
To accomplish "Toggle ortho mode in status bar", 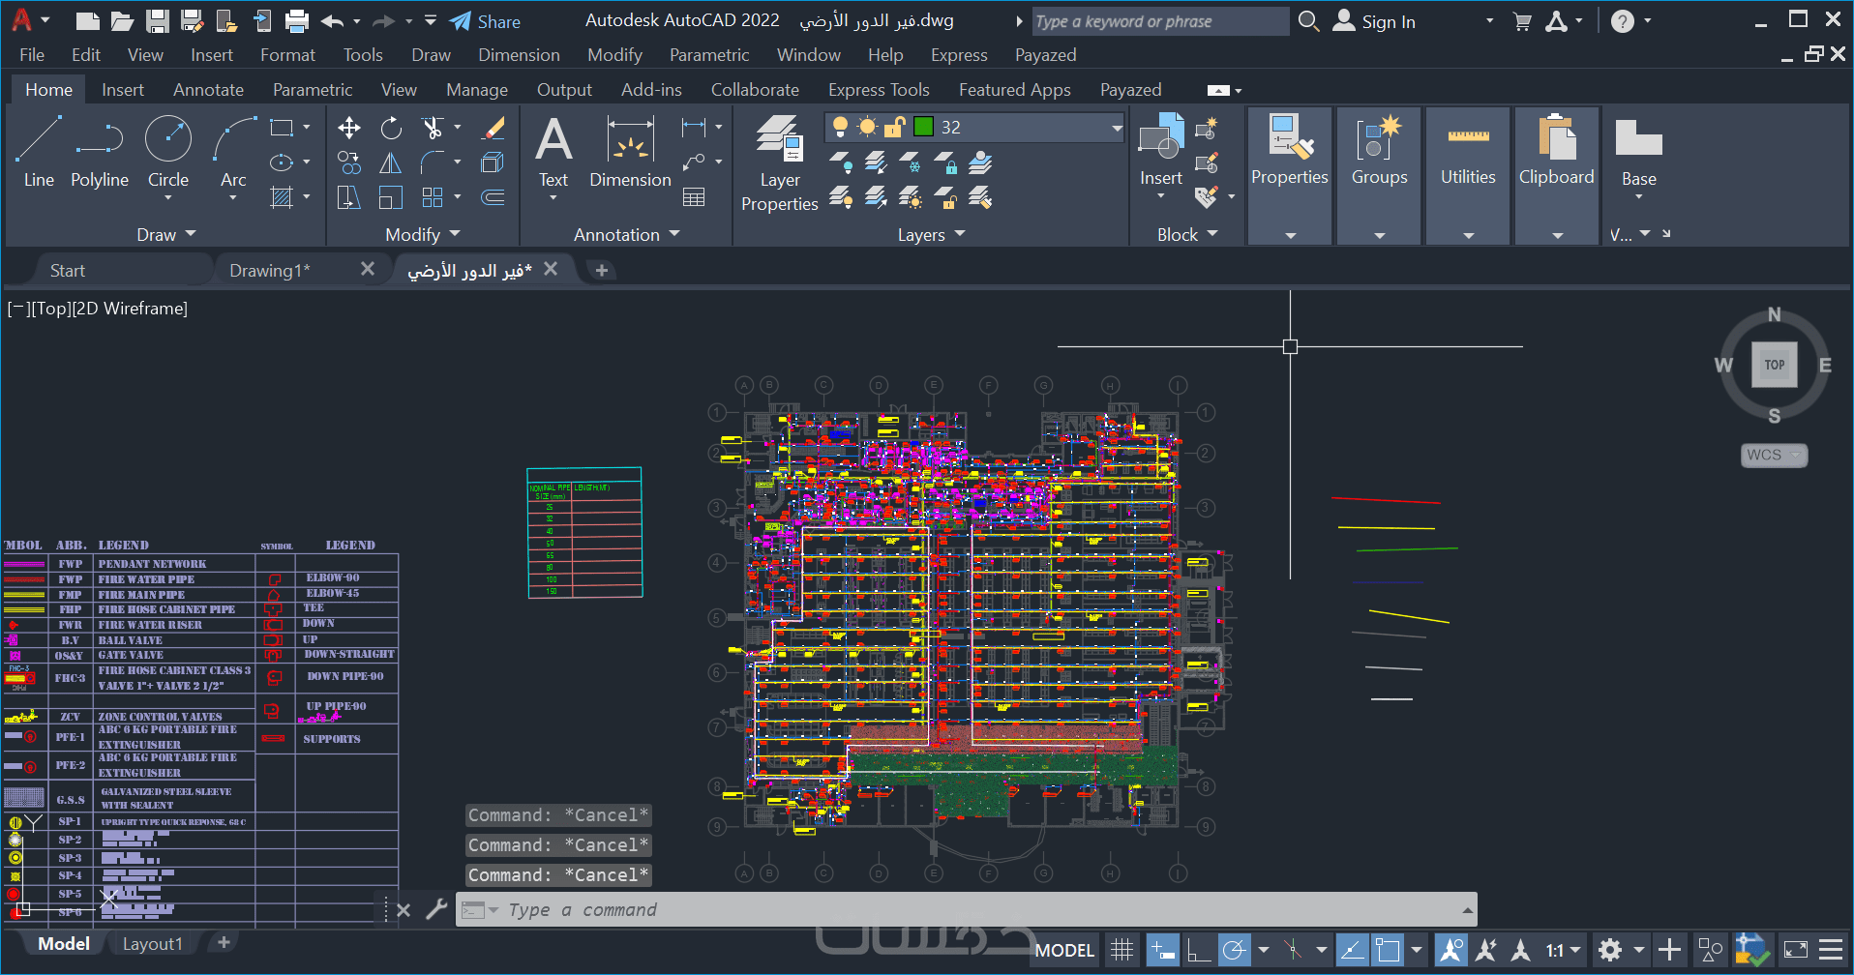I will (1198, 950).
